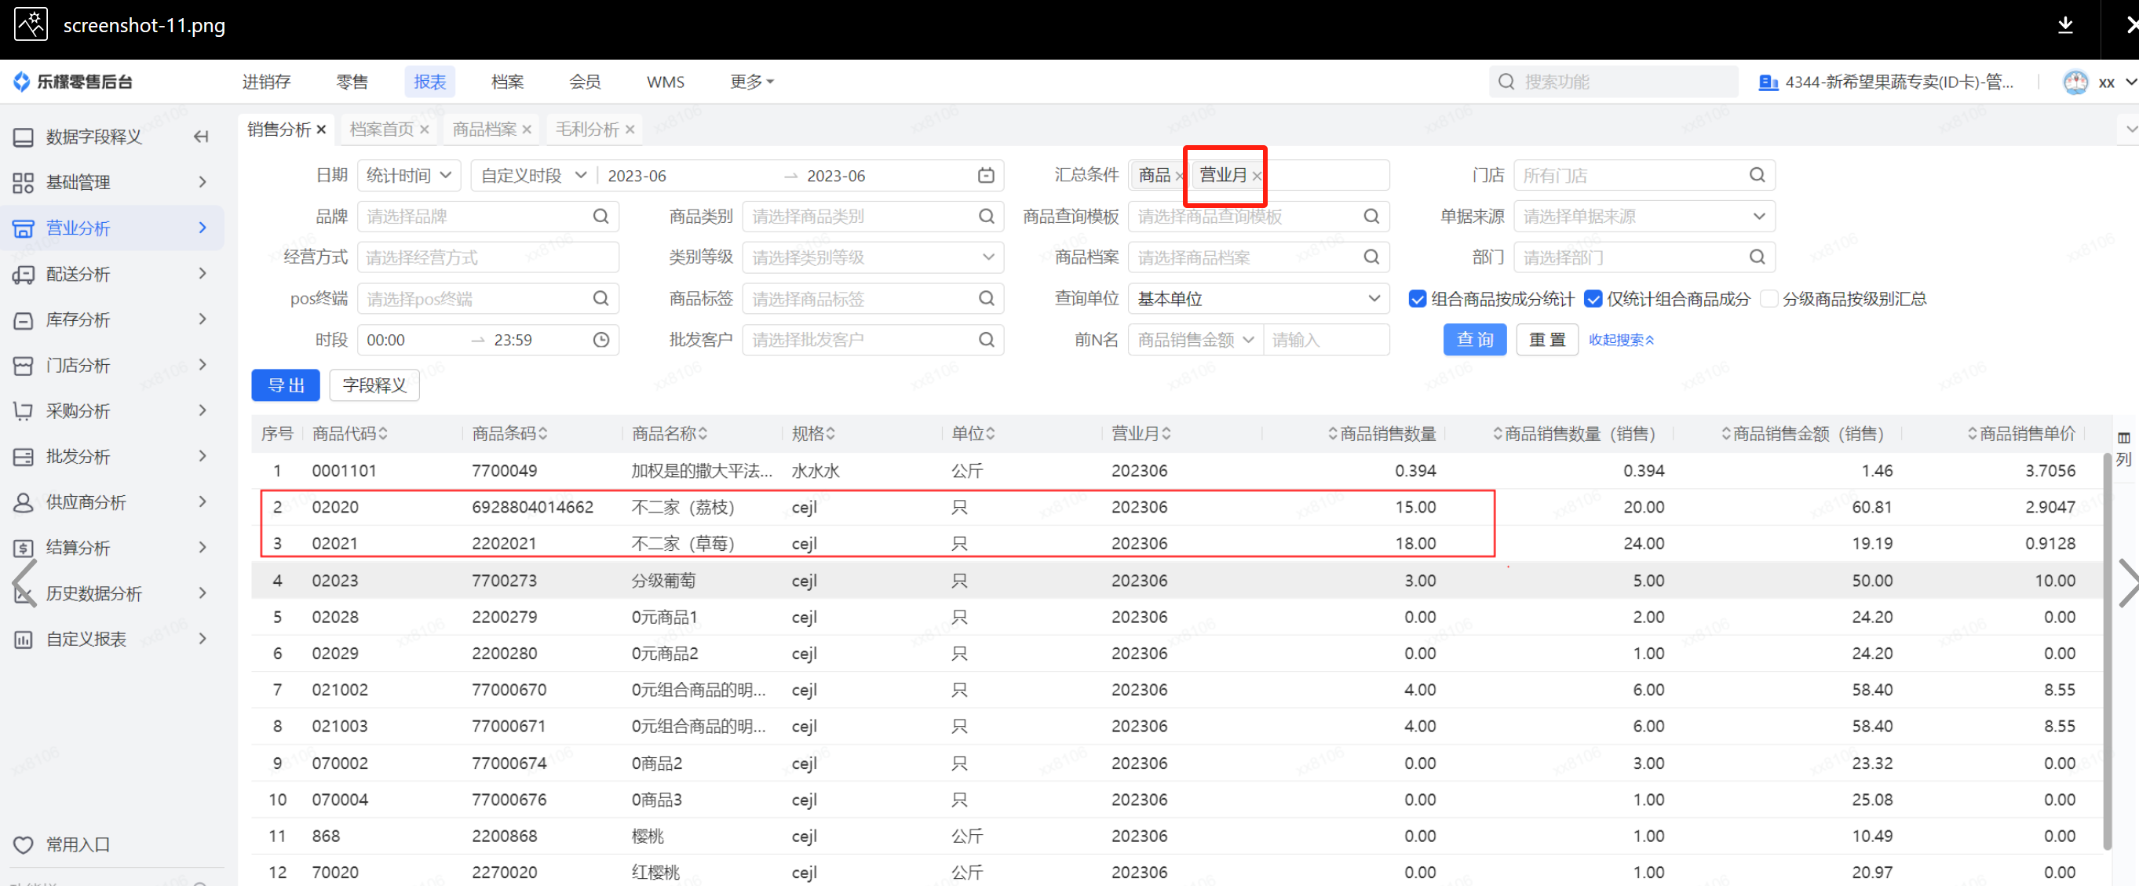Click the 前N名 请输入 input field
2139x886 pixels.
point(1326,340)
